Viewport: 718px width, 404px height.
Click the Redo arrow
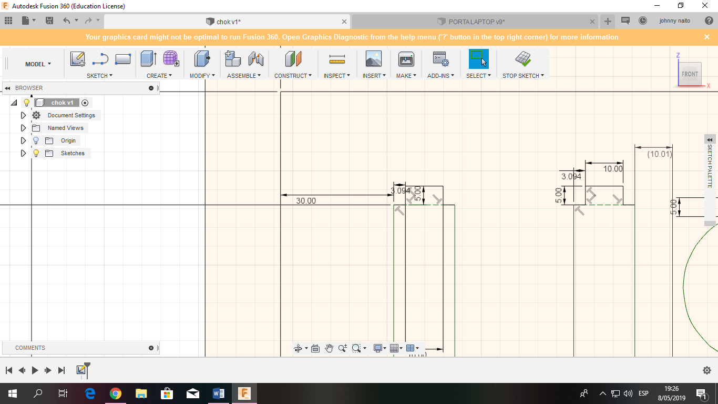pos(88,21)
